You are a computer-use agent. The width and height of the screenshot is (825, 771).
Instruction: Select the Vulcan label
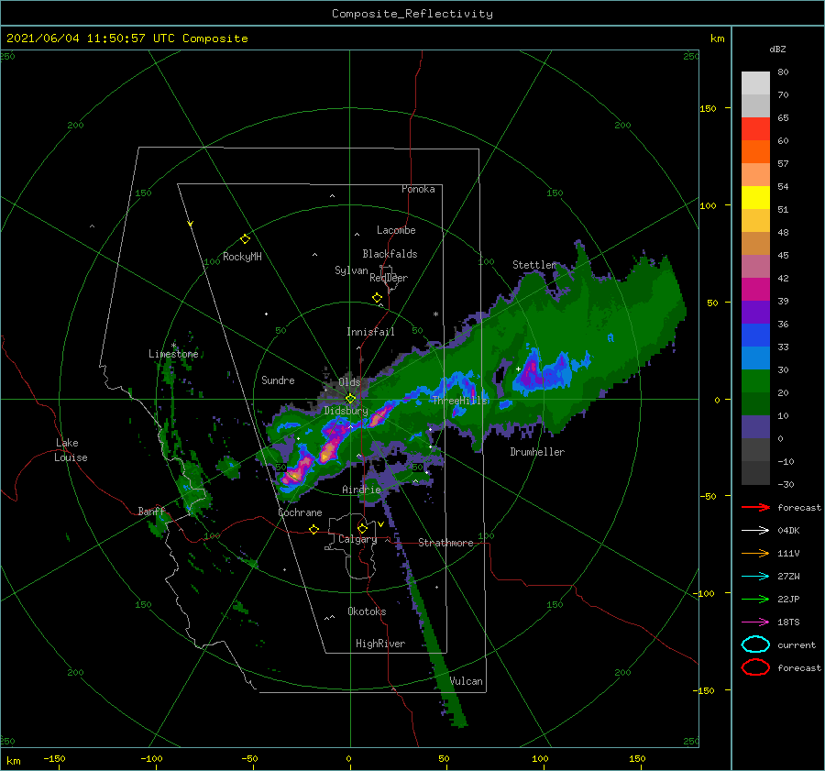tap(467, 681)
